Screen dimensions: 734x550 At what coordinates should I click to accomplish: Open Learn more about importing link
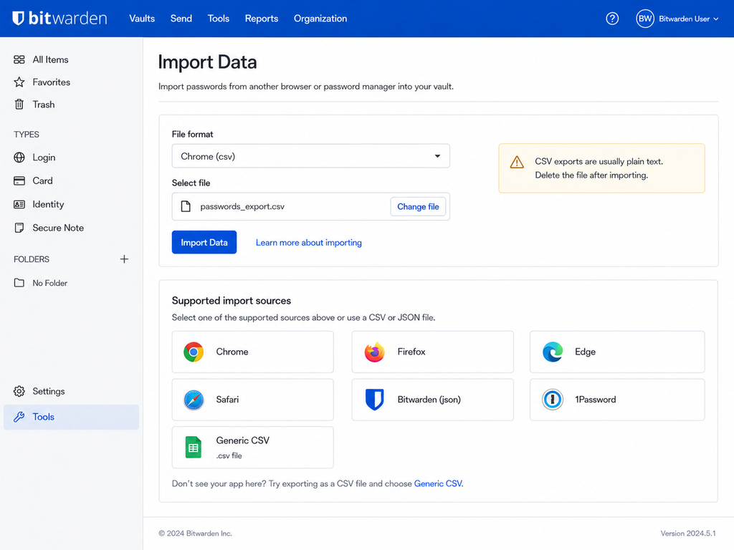(x=308, y=243)
